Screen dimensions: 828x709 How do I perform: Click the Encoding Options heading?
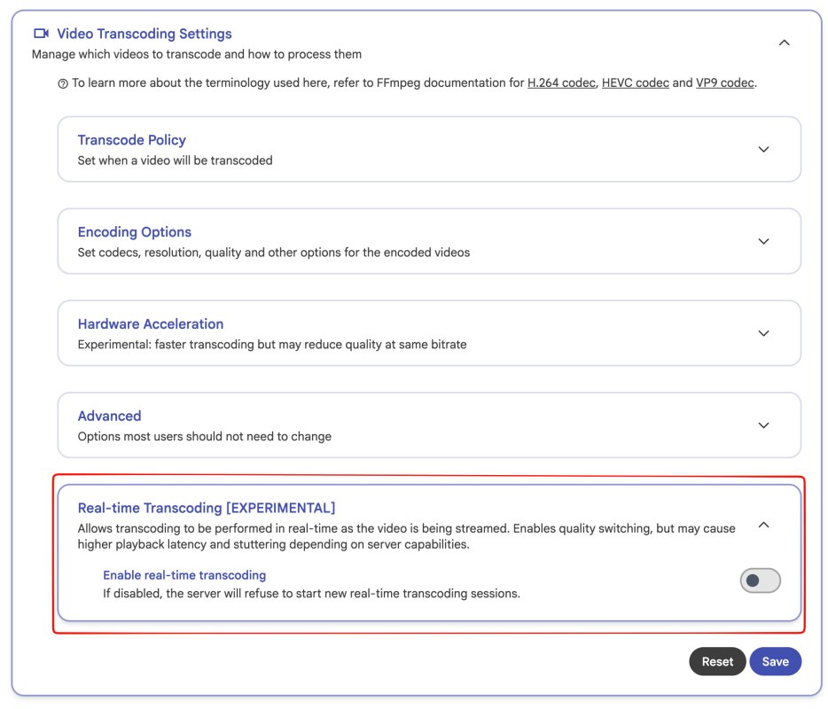[134, 232]
